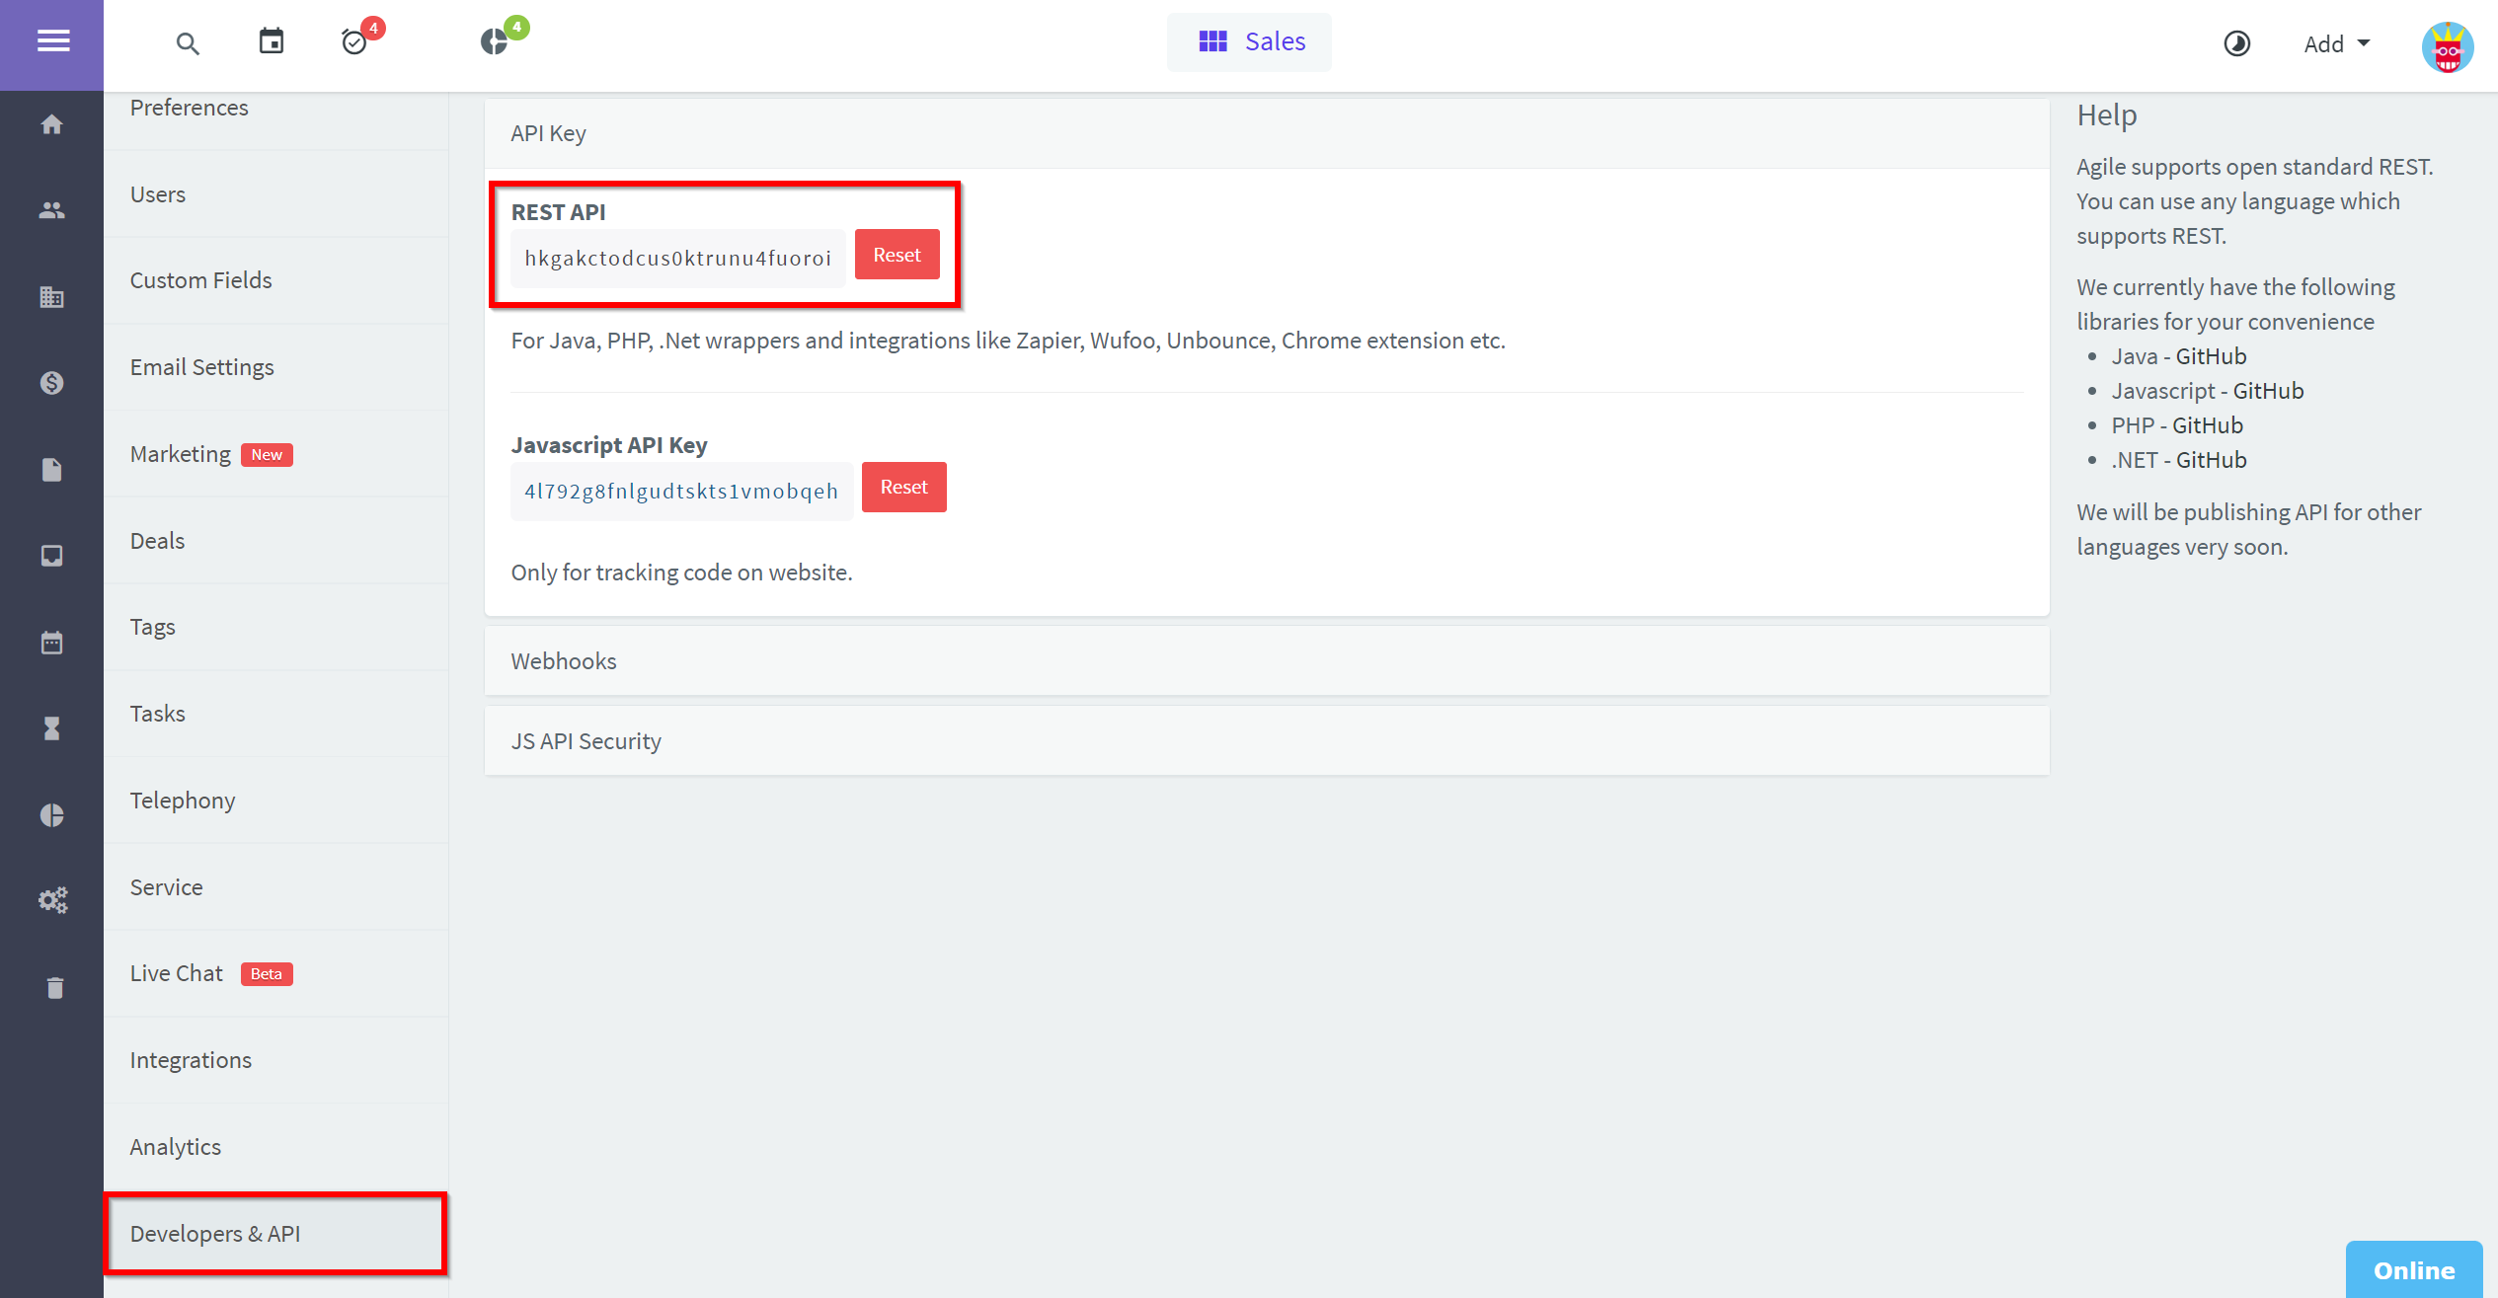Click the REST API key field
The width and height of the screenshot is (2498, 1298).
677,259
